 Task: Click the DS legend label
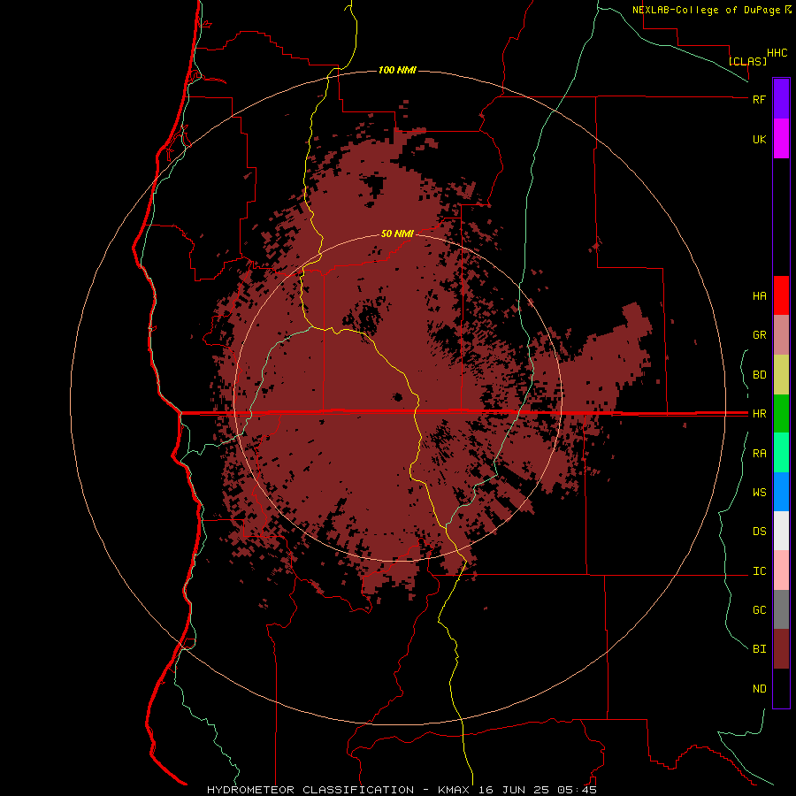759,532
